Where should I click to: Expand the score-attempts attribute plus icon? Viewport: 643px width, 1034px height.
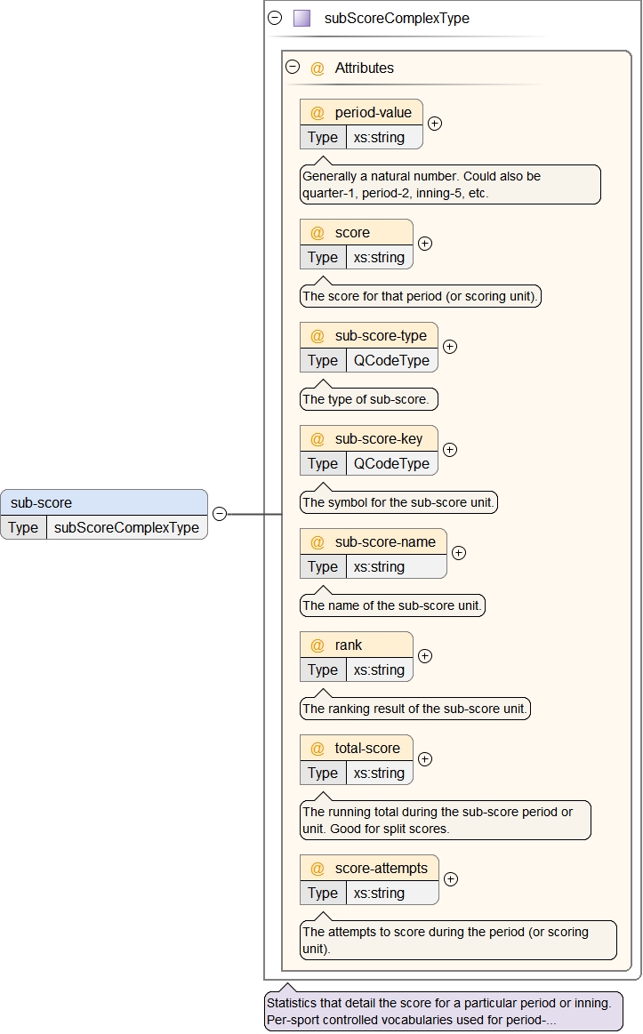tap(451, 879)
